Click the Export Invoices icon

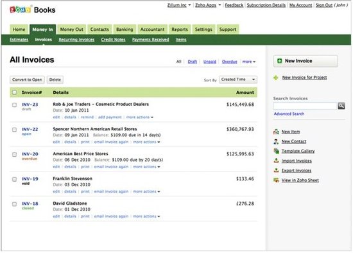coord(276,170)
